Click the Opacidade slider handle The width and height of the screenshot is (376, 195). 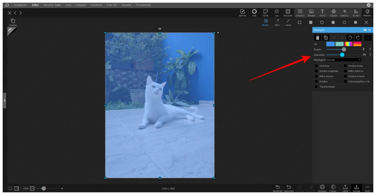(342, 55)
